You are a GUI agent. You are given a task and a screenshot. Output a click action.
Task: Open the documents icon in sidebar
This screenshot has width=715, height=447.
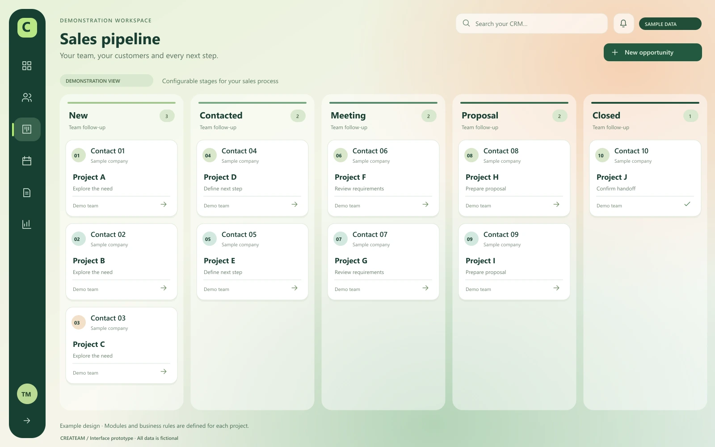point(27,193)
